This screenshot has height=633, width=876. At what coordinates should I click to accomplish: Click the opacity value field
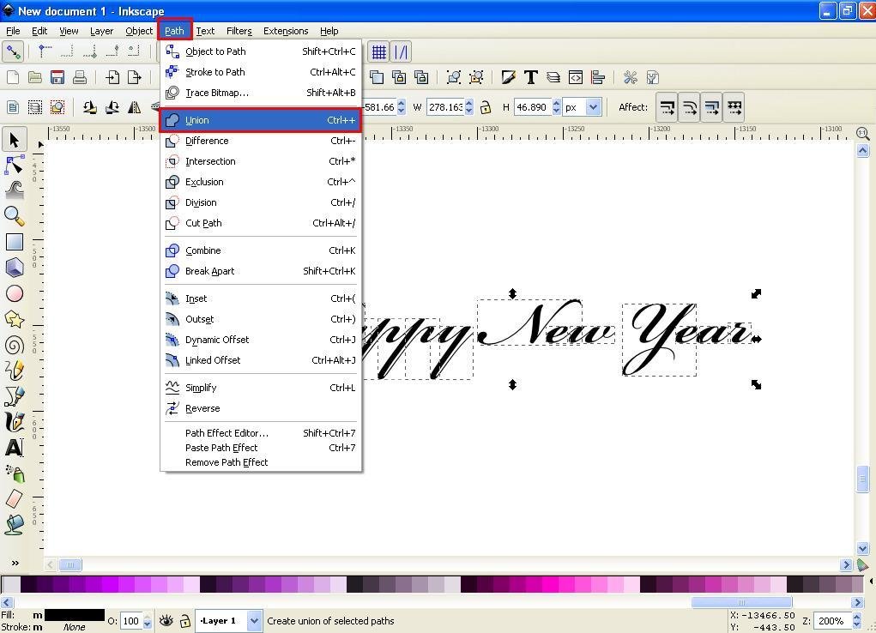click(x=131, y=621)
